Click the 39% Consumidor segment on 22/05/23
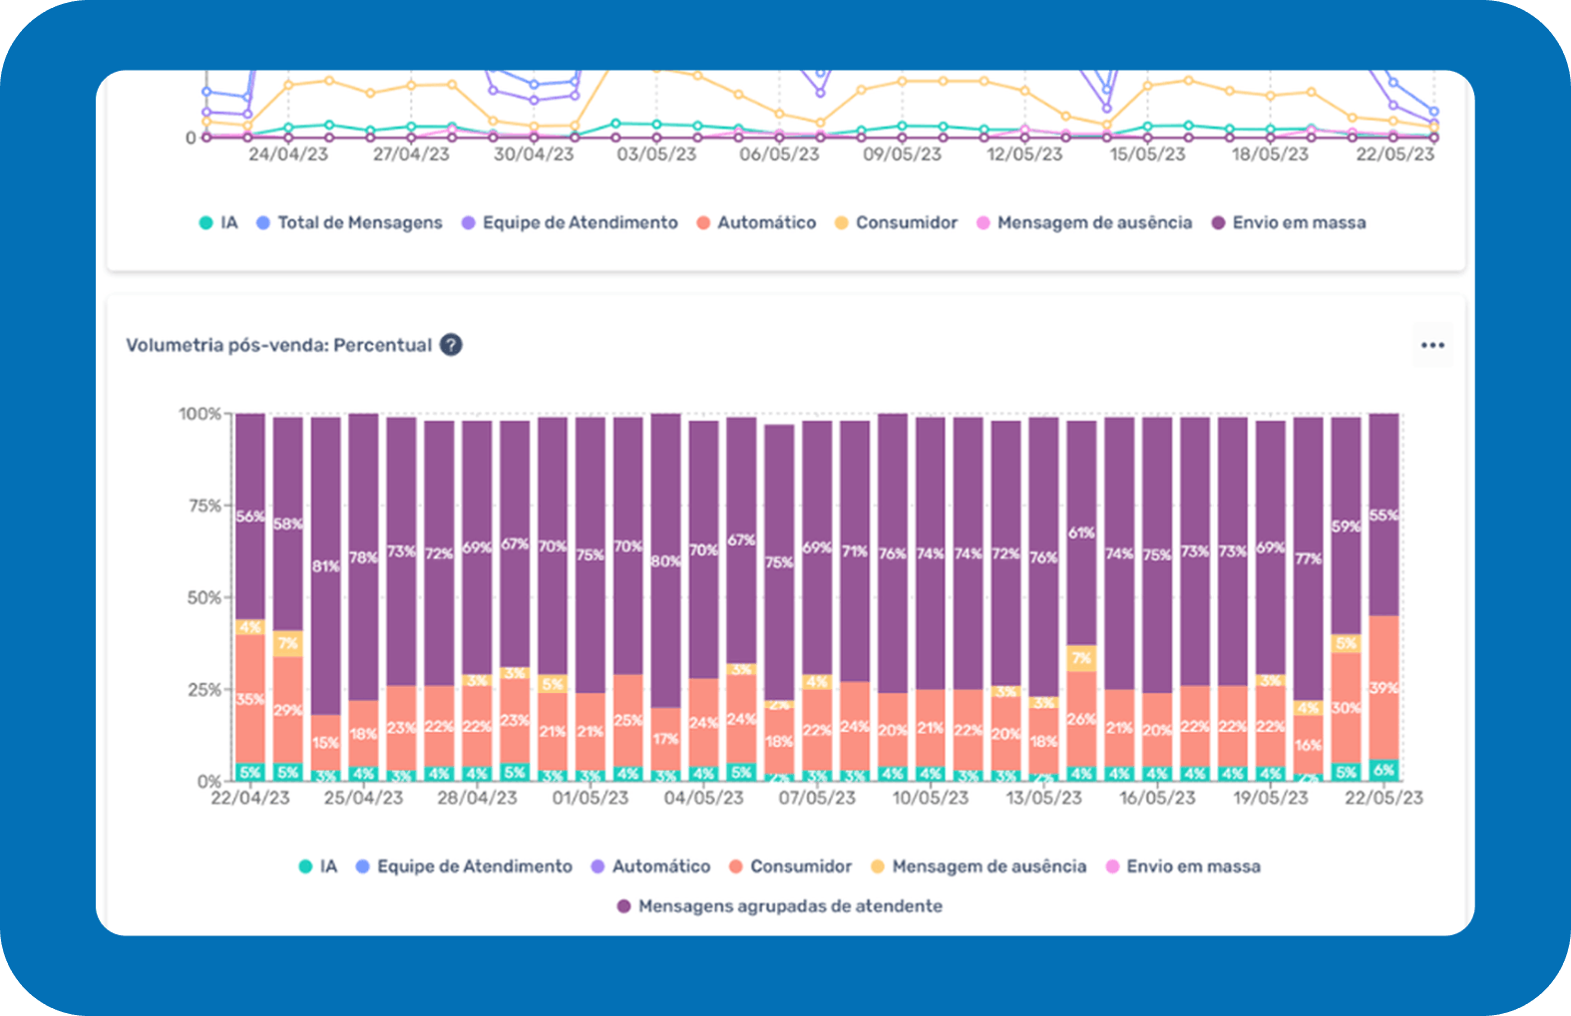The height and width of the screenshot is (1016, 1571). point(1383,687)
